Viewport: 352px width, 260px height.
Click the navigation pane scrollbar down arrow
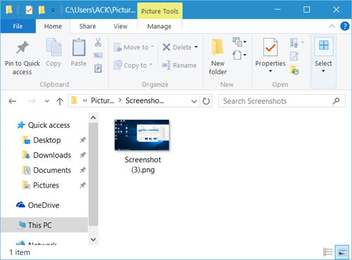(x=93, y=240)
